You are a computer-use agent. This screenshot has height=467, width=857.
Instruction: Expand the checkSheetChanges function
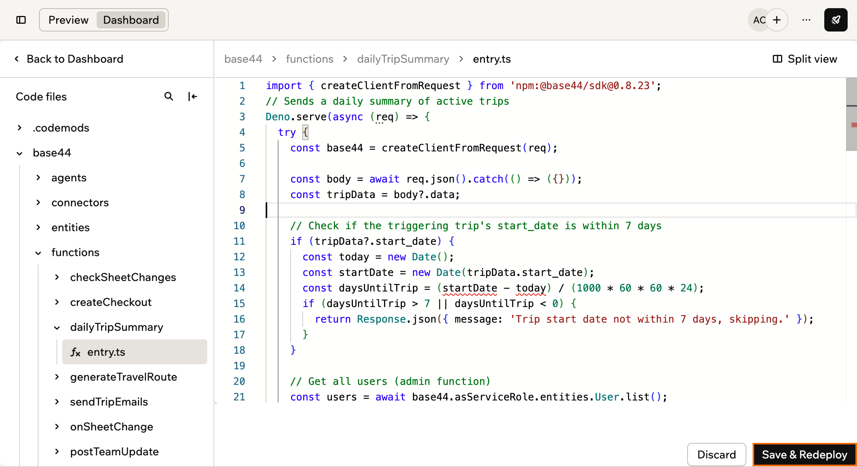(57, 277)
